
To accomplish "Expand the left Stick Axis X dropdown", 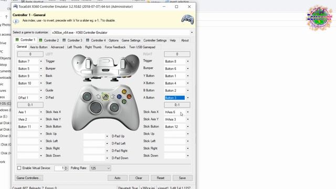I will pyautogui.click(x=41, y=112).
